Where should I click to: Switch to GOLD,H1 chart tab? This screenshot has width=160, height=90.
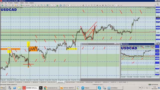[x=4, y=82]
